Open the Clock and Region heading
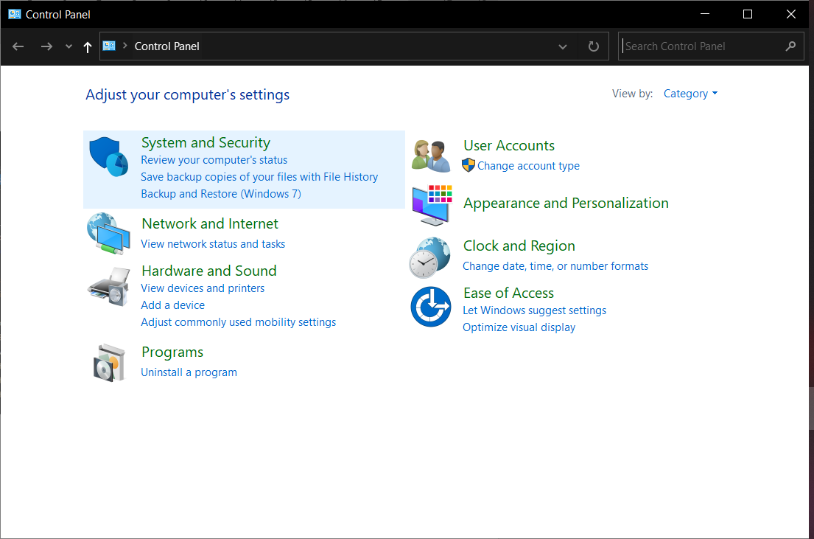 pos(519,246)
